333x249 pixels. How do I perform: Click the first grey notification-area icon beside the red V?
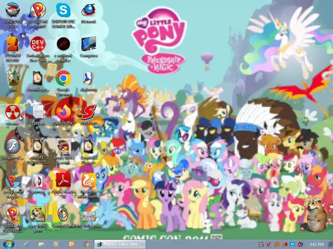coord(261,244)
